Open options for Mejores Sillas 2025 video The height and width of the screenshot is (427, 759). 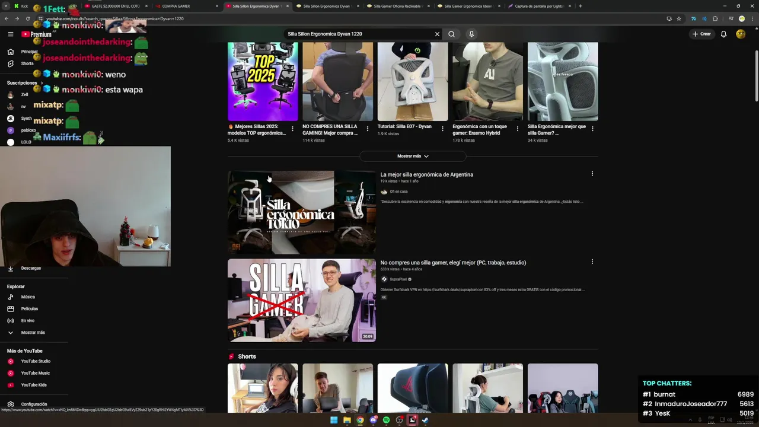[292, 129]
